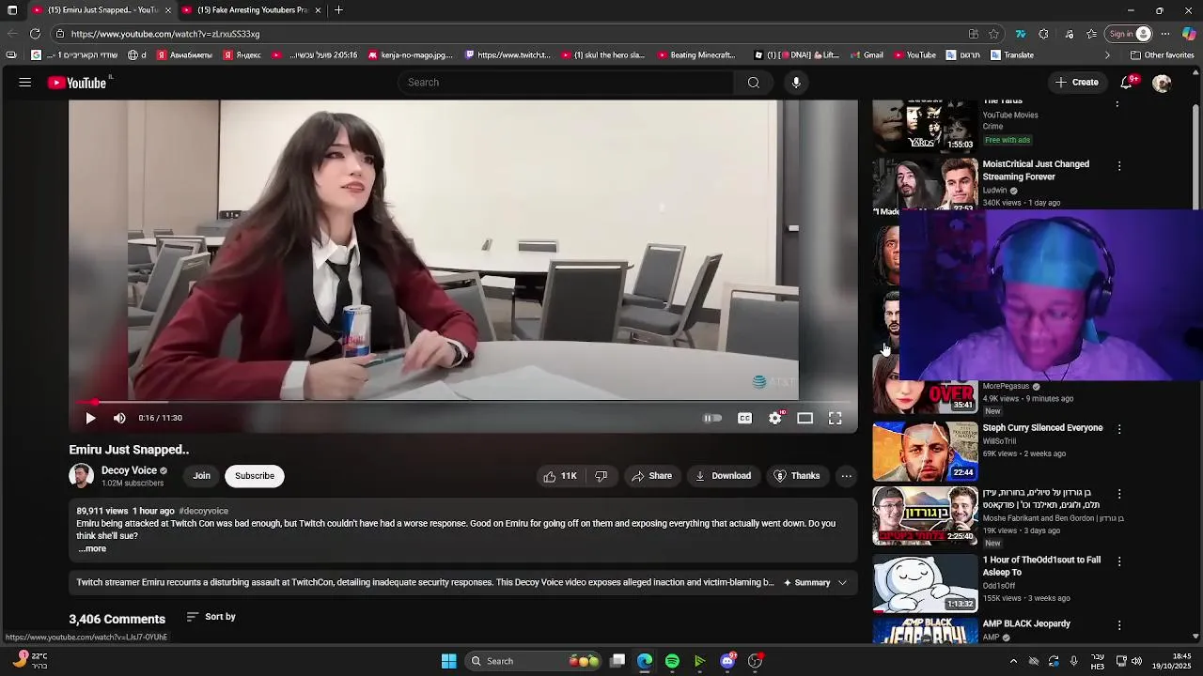Open the taskbar volume speaker icon
The image size is (1203, 676).
point(1135,661)
